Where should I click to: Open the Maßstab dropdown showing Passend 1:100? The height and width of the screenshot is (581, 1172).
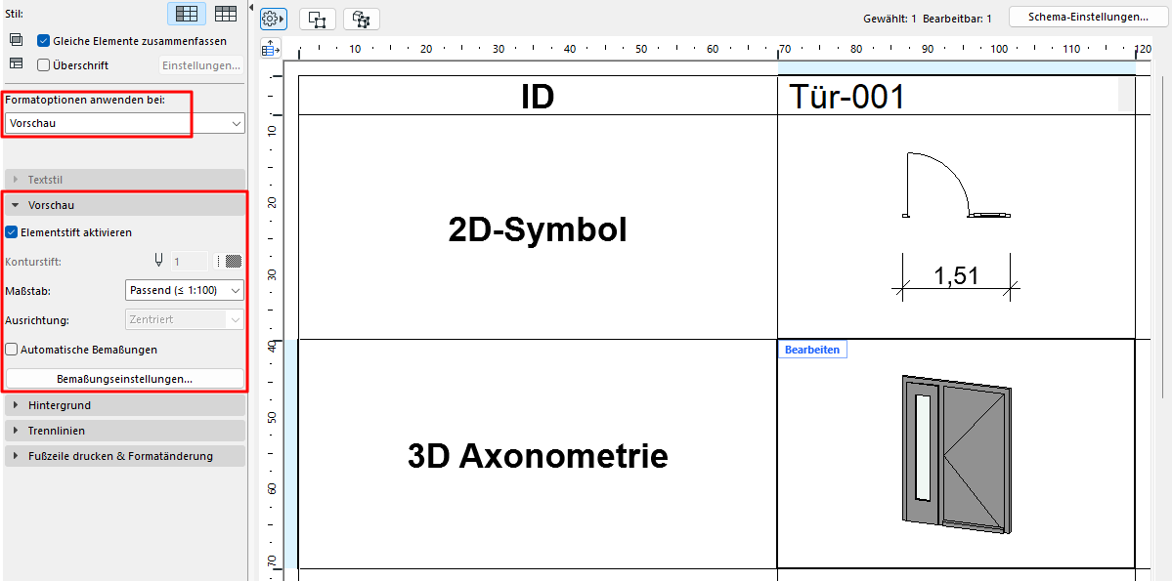pyautogui.click(x=184, y=290)
